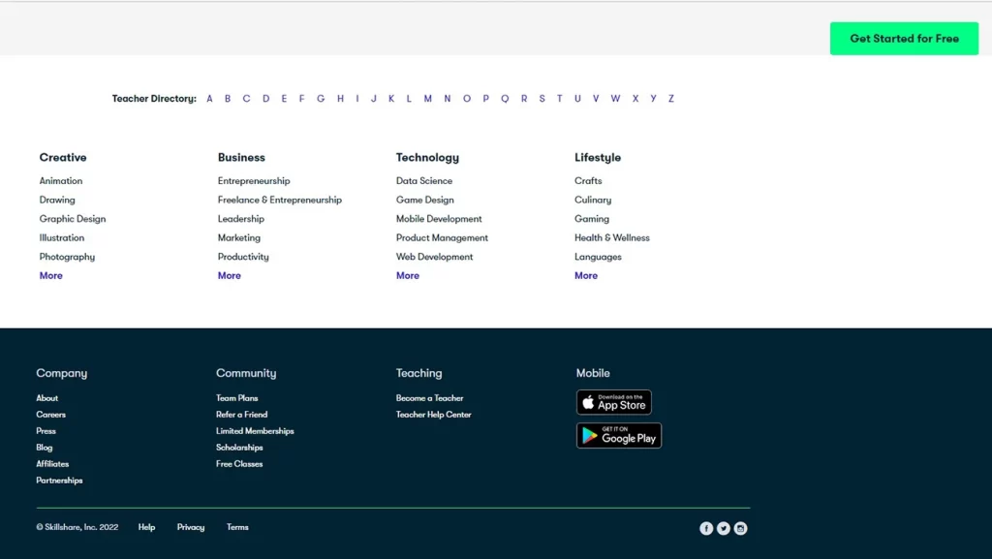
Task: Expand More under Technology
Action: (x=408, y=276)
